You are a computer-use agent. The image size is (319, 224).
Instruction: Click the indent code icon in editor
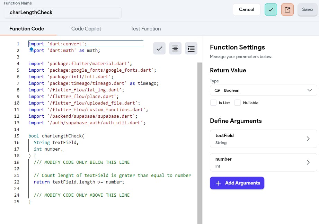coord(191,49)
